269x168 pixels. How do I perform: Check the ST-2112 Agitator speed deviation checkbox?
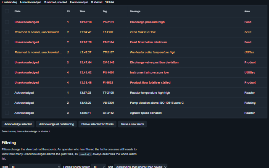[7, 113]
